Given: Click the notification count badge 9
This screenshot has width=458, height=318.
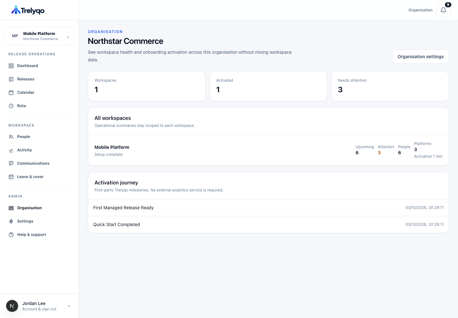Looking at the screenshot, I should (x=448, y=4).
